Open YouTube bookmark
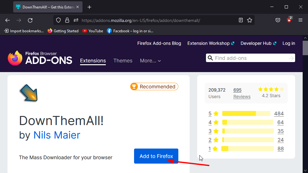The image size is (308, 173). pyautogui.click(x=93, y=31)
